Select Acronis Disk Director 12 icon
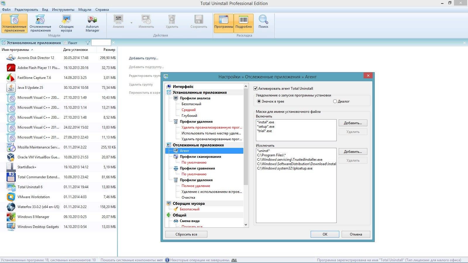The height and width of the screenshot is (263, 468). point(11,58)
